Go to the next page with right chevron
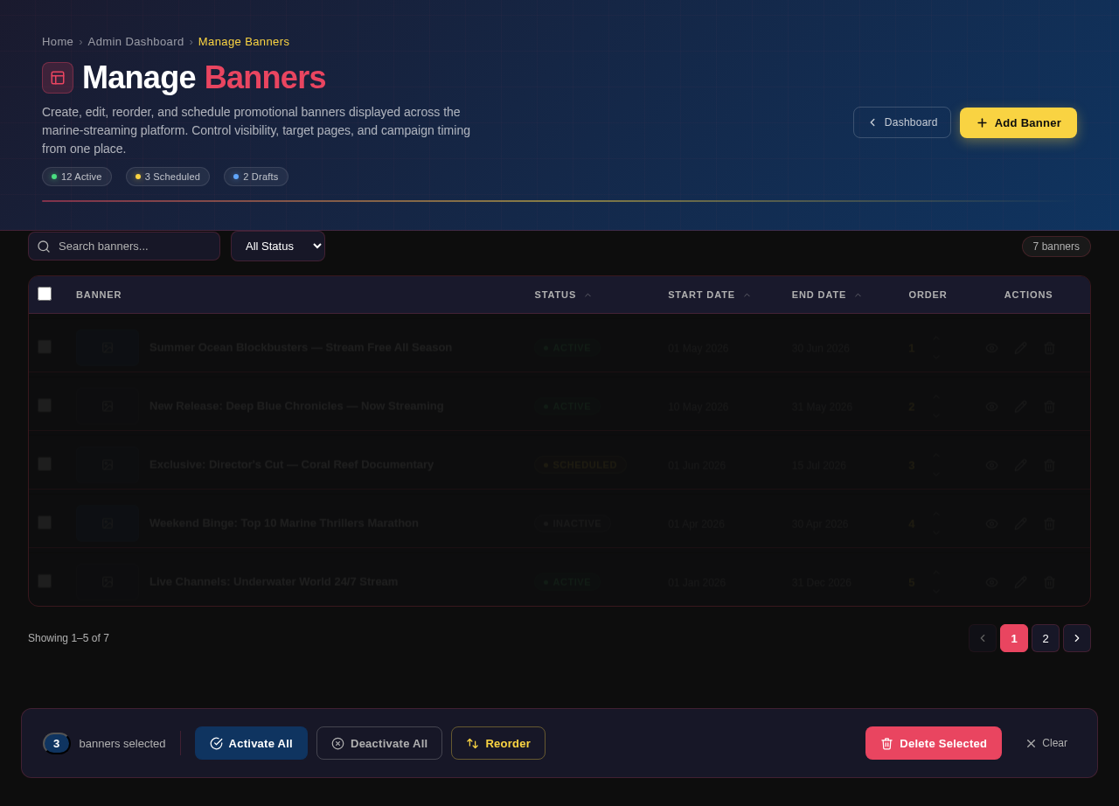The width and height of the screenshot is (1119, 806). 1077,638
